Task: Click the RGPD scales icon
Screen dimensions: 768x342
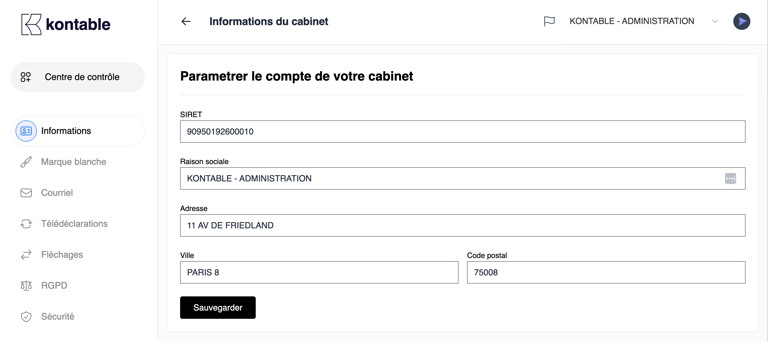Action: (26, 285)
